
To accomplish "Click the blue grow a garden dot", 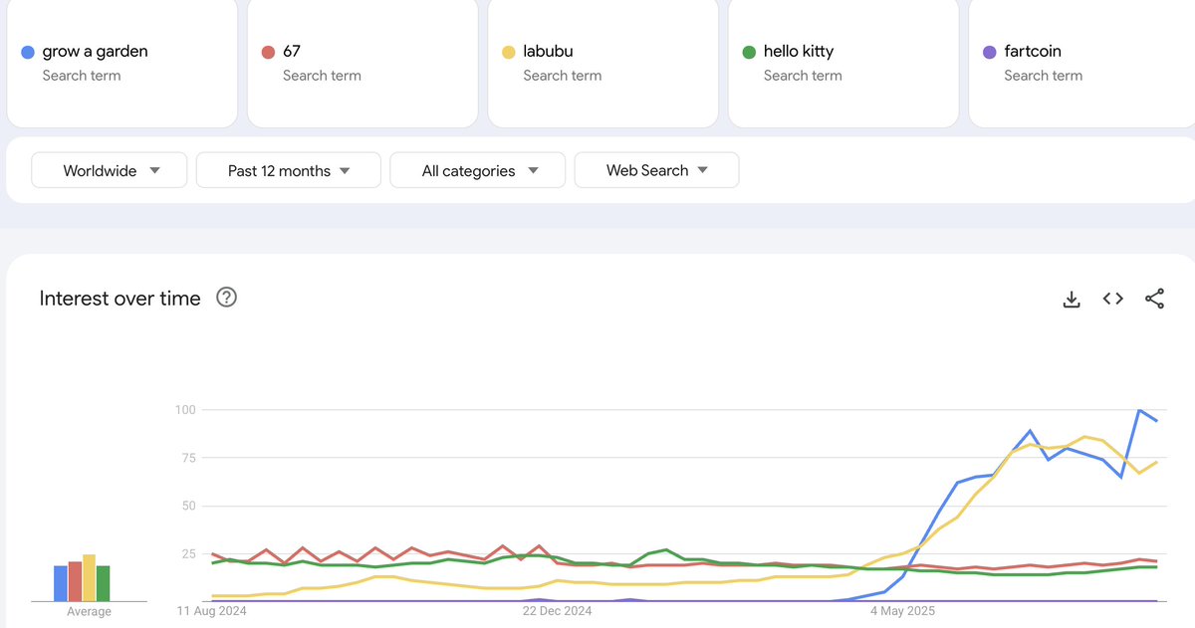I will click(x=28, y=52).
